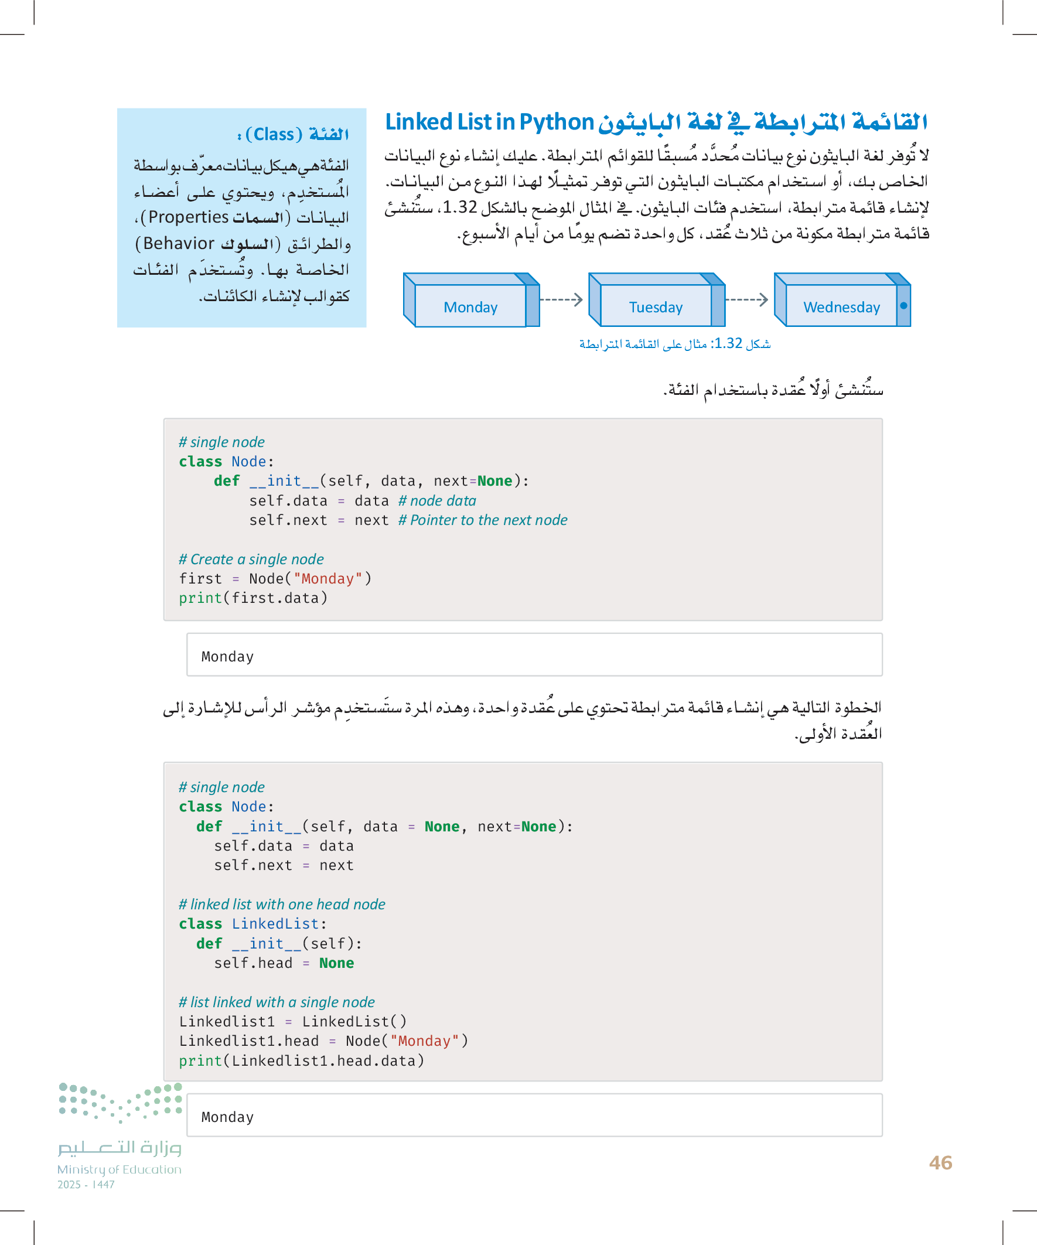
Task: Click the page number 46
Action: point(940,1162)
